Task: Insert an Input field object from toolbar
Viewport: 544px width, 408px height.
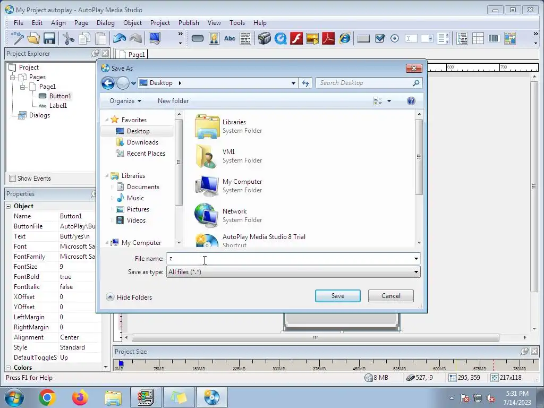Action: pos(411,38)
